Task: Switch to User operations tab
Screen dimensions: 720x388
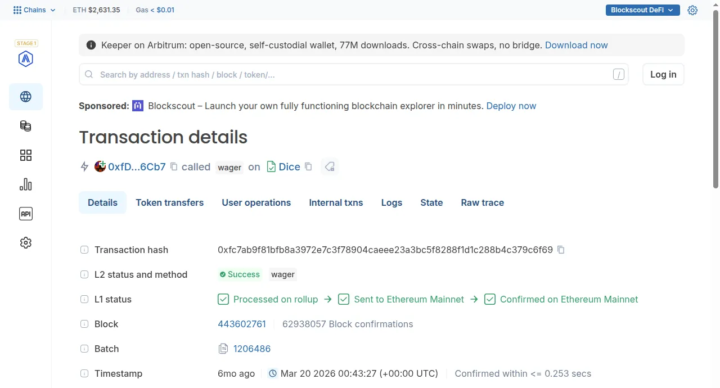Action: tap(256, 202)
